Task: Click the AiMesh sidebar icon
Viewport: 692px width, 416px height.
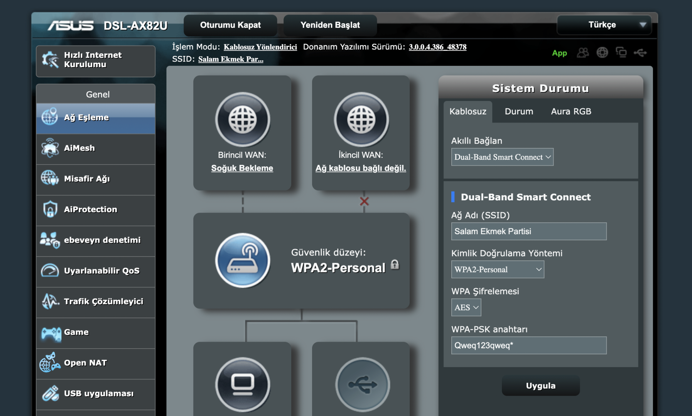Action: (50, 148)
